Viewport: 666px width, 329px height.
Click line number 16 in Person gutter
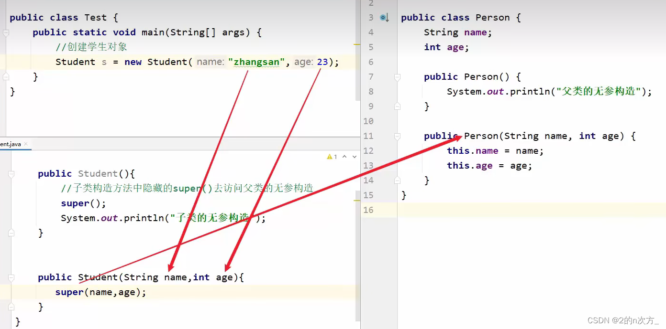(368, 210)
